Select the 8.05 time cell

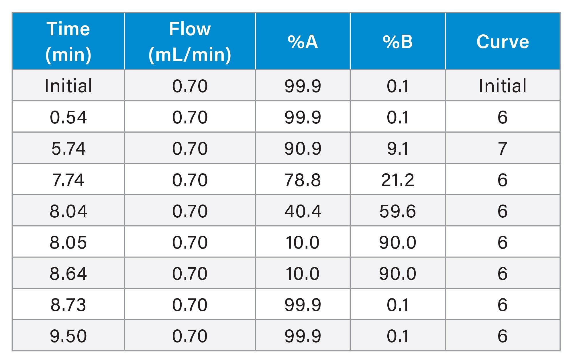[x=68, y=242]
